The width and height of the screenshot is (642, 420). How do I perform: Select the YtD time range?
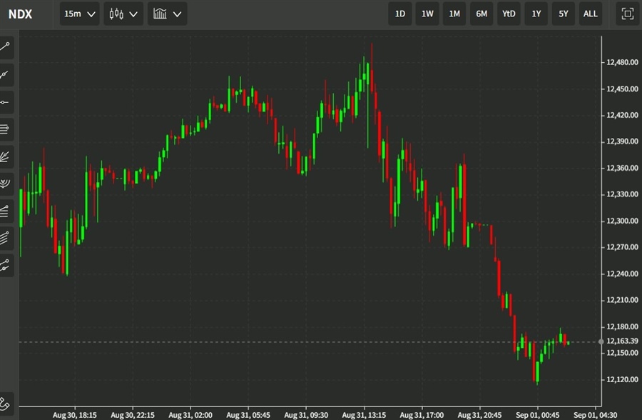pyautogui.click(x=509, y=14)
